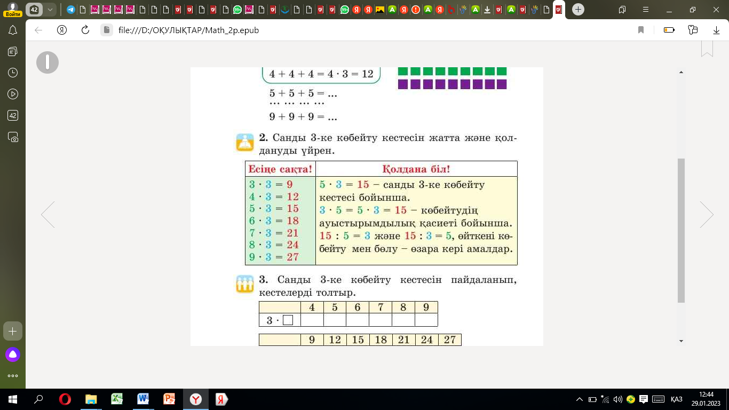
Task: Switch to the tab with the picture icon
Action: pyautogui.click(x=380, y=10)
